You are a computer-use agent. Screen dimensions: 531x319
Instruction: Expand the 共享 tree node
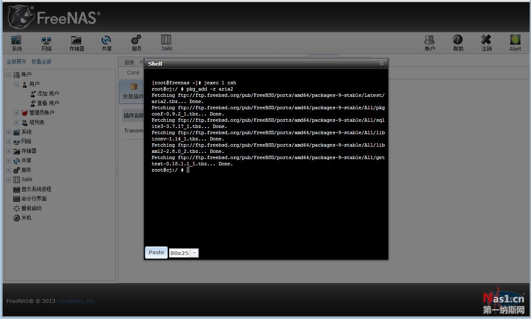[x=8, y=161]
